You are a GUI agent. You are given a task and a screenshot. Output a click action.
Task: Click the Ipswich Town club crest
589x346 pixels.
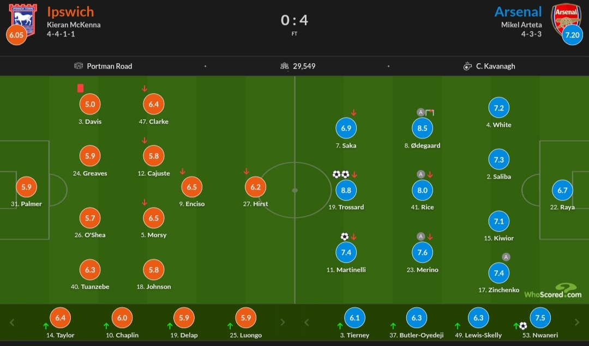(22, 20)
